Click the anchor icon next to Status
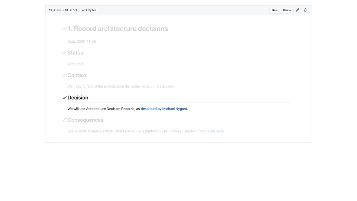The height and width of the screenshot is (201, 357). [65, 53]
